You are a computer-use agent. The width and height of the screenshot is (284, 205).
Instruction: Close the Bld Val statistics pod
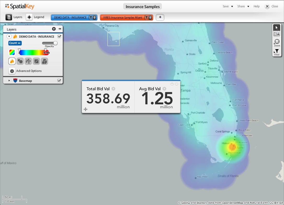point(177,84)
